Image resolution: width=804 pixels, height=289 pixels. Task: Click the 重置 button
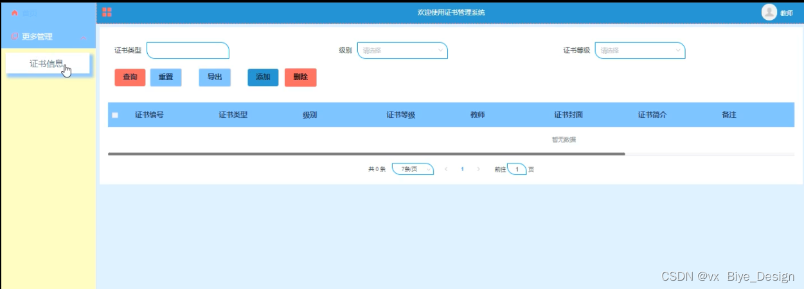tap(166, 78)
